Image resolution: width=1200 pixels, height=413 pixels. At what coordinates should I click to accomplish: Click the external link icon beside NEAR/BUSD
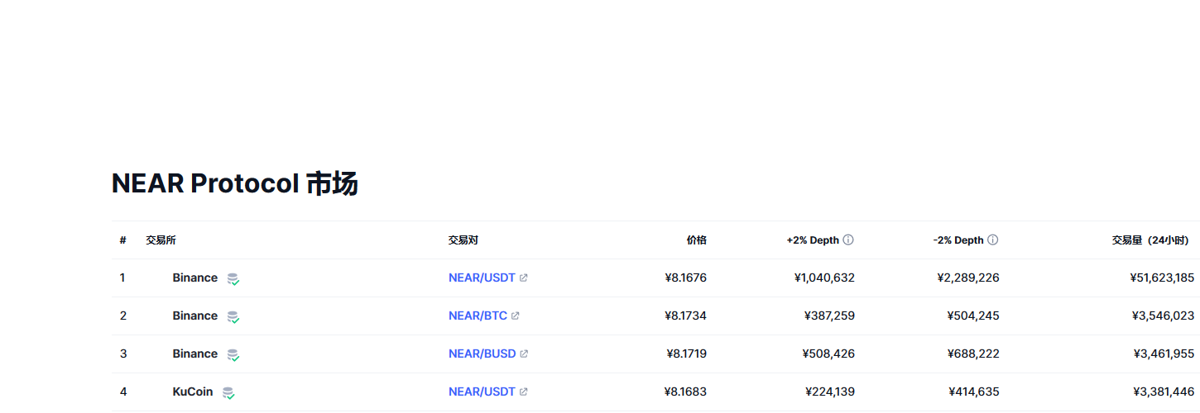(524, 354)
